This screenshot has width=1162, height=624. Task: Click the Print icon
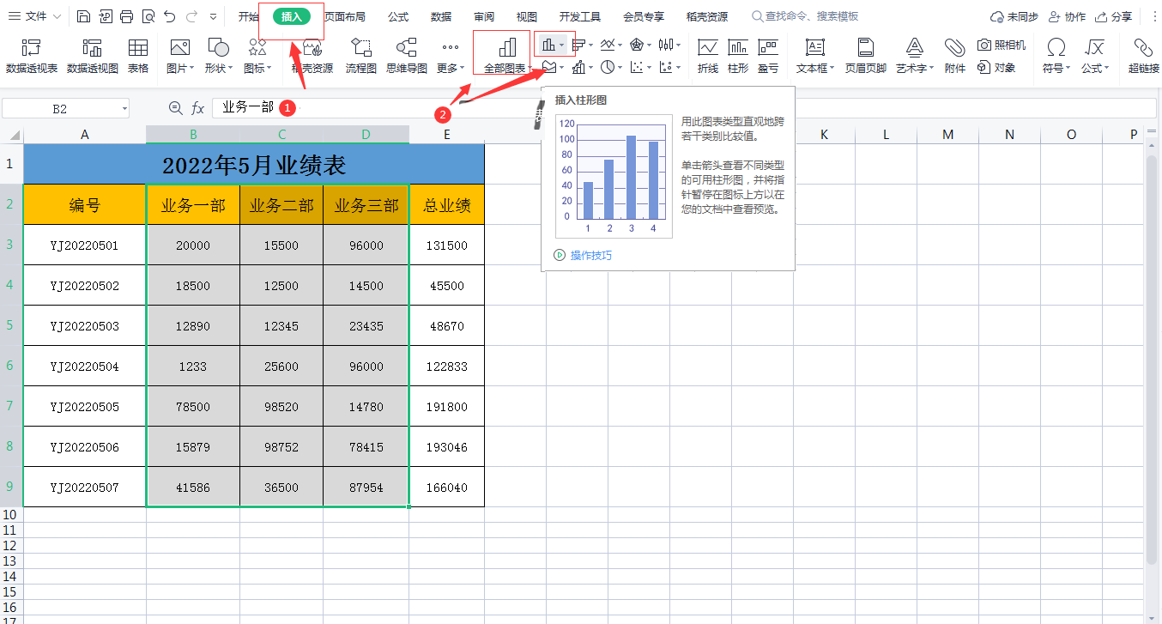coord(127,16)
